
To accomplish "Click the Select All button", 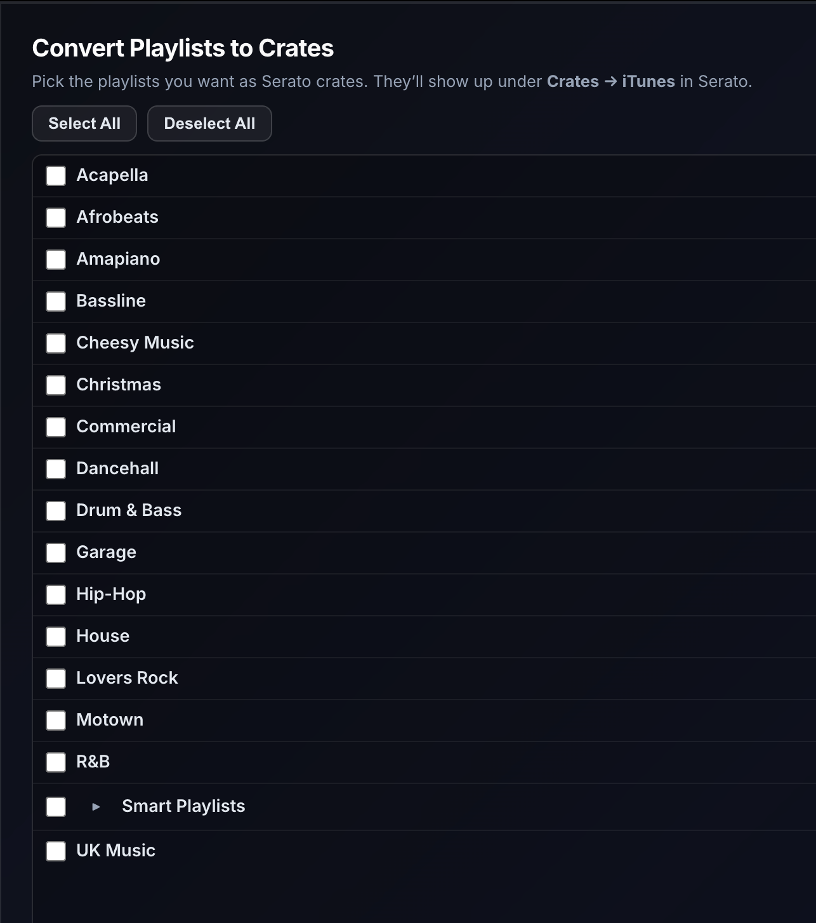I will click(84, 123).
